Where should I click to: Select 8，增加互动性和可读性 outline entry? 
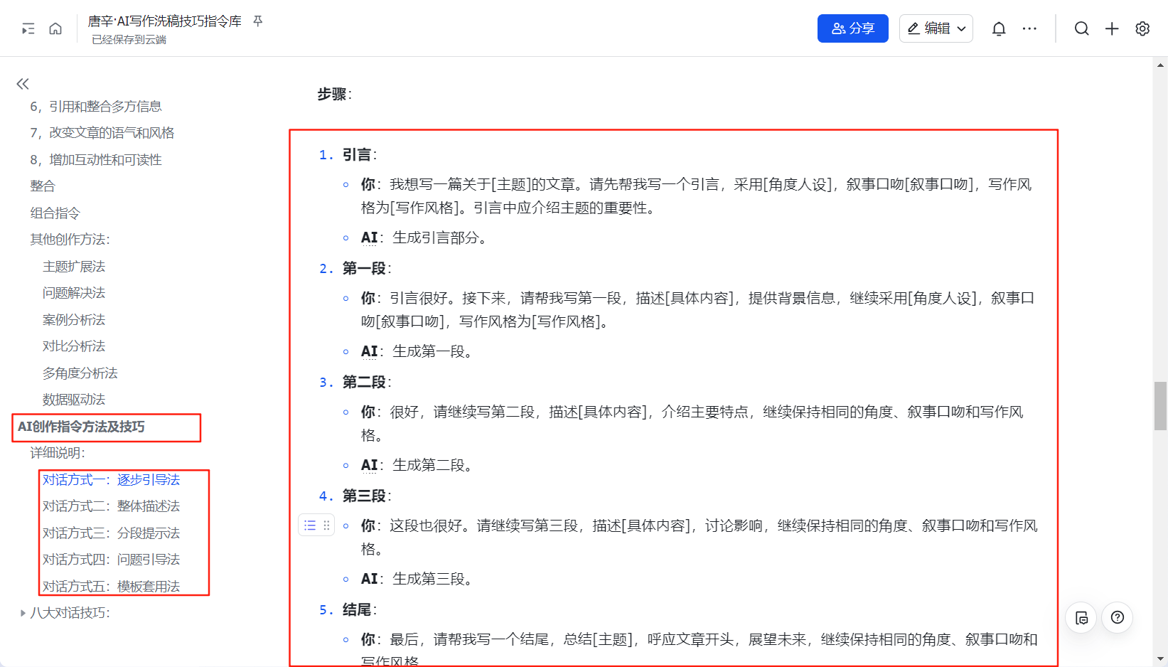[x=96, y=160]
